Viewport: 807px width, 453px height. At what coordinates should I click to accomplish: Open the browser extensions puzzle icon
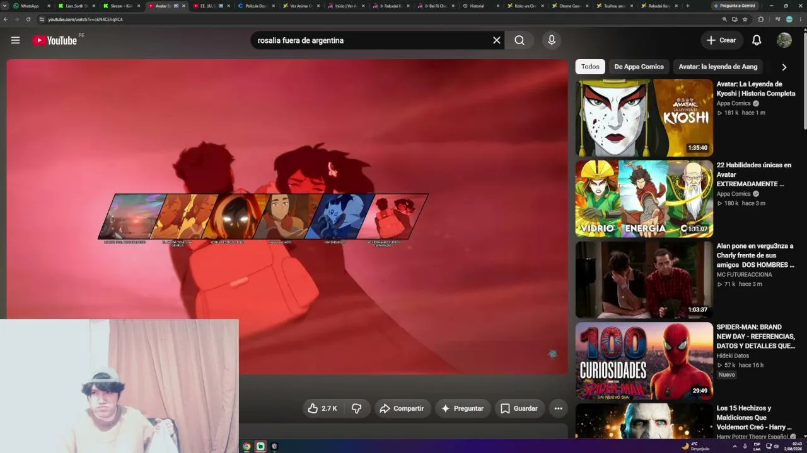(760, 20)
